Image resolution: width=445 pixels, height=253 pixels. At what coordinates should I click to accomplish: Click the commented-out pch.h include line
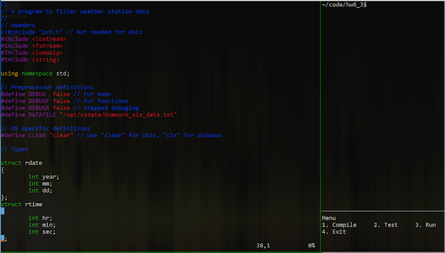point(72,32)
